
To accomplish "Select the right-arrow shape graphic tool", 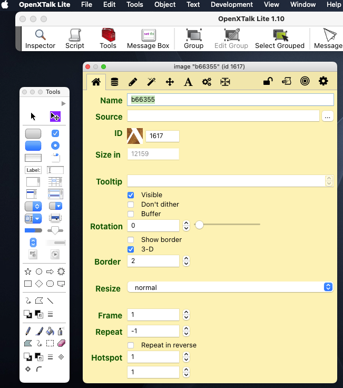I will click(x=50, y=271).
